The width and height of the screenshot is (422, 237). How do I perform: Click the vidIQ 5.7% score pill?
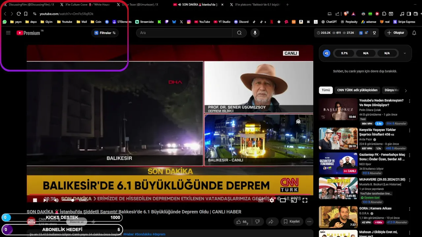pyautogui.click(x=345, y=53)
